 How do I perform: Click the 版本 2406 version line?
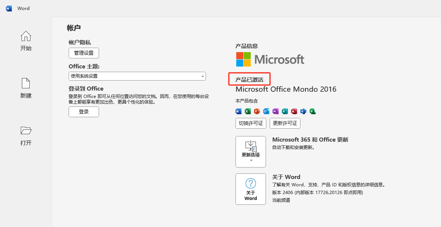point(317,193)
